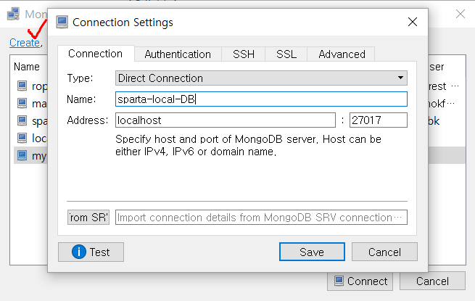Image resolution: width=475 pixels, height=301 pixels.
Task: Save the connection settings
Action: click(x=312, y=252)
